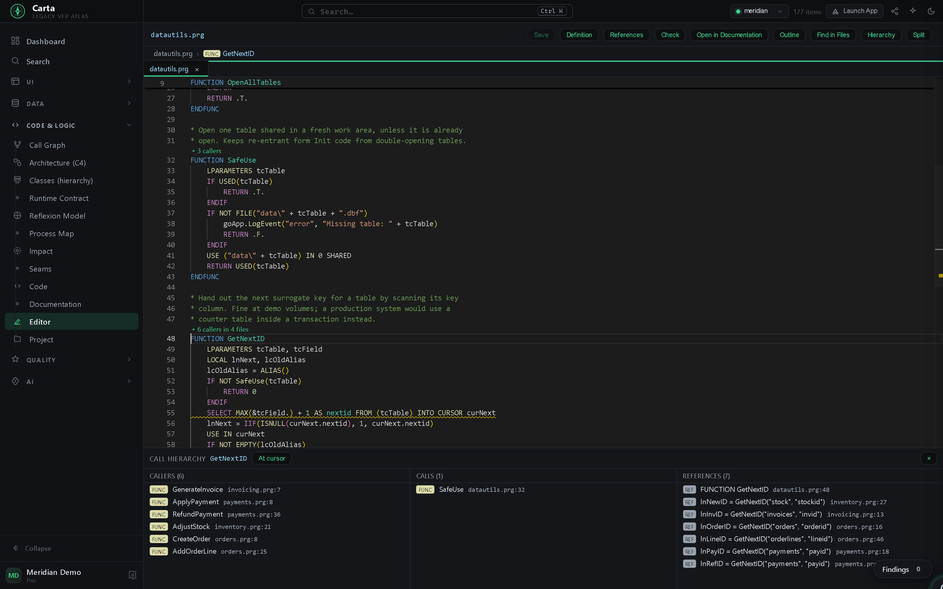The image size is (943, 589).
Task: Open the Findings counter
Action: [x=902, y=569]
